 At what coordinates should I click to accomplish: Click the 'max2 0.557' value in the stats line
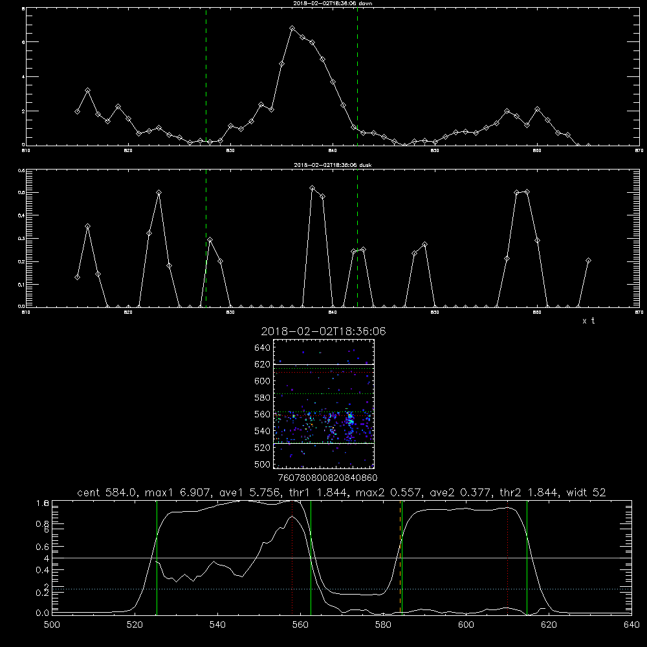[x=387, y=492]
